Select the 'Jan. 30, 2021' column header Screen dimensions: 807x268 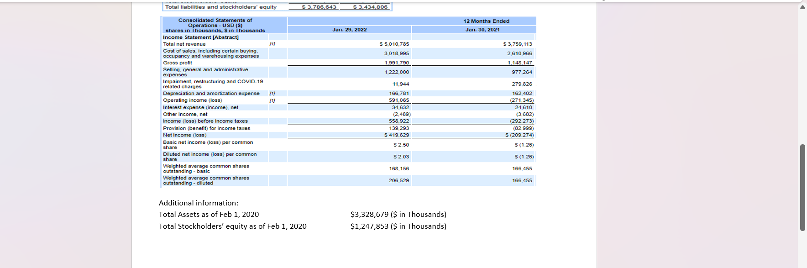[x=482, y=30]
